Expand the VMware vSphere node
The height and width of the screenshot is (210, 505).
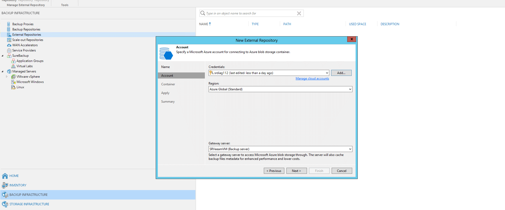[7, 77]
